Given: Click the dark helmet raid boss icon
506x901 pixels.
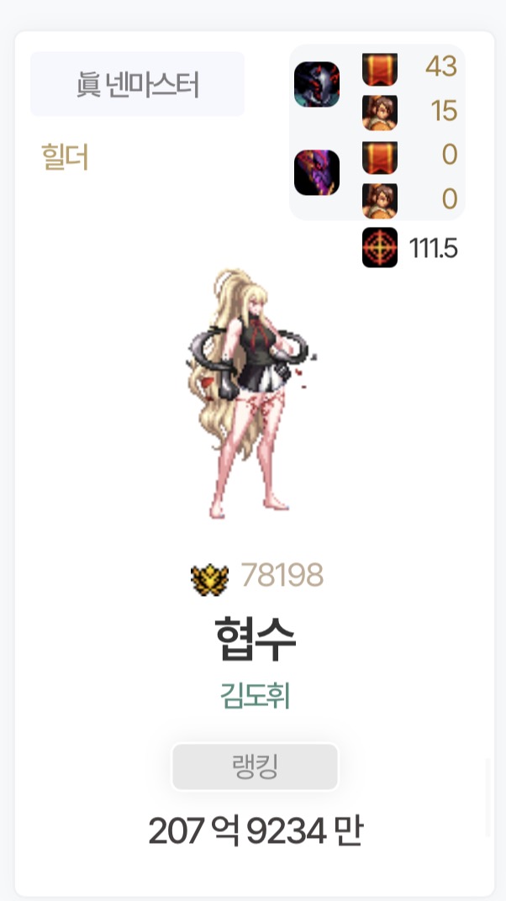Looking at the screenshot, I should 317,84.
